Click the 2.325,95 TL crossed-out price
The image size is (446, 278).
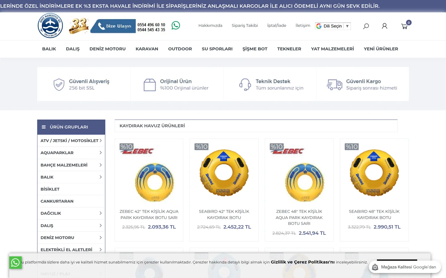[x=134, y=227]
